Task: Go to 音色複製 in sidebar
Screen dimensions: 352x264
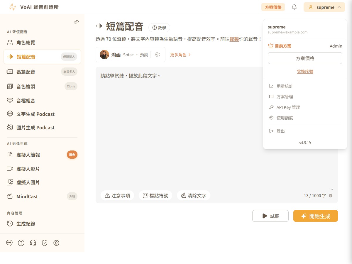Action: coord(42,86)
